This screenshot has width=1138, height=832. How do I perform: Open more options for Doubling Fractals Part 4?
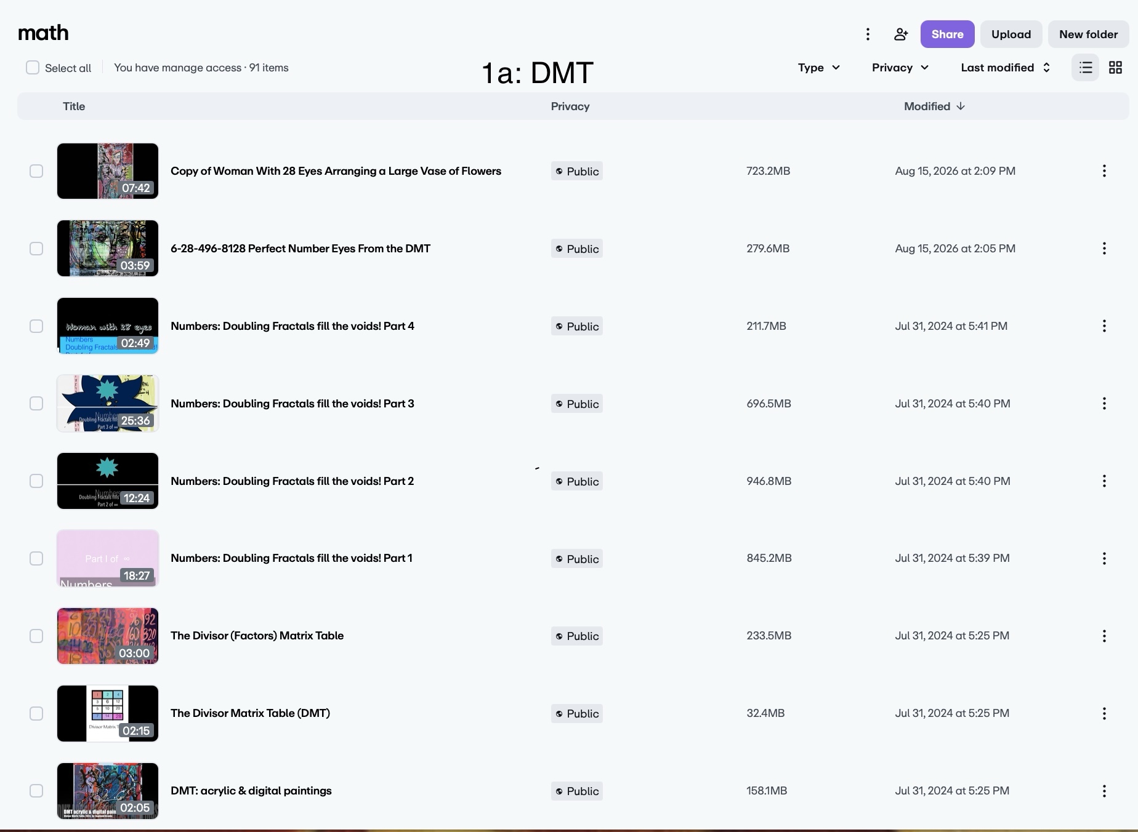click(1104, 326)
